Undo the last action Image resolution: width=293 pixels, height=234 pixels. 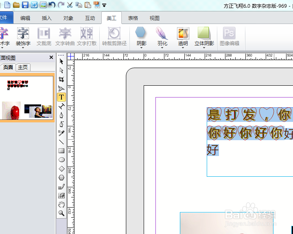(x=52, y=5)
